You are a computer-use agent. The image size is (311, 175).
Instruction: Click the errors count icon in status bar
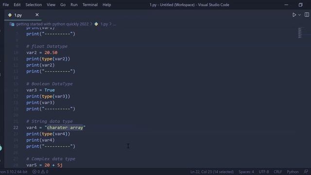coord(35,172)
